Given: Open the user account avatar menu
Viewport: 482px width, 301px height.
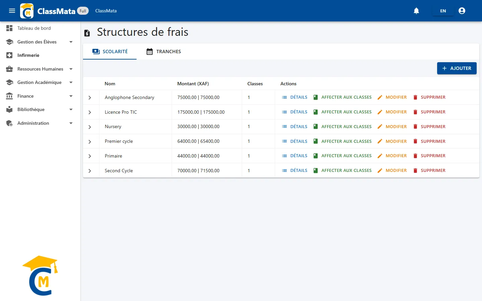Looking at the screenshot, I should coord(462,11).
